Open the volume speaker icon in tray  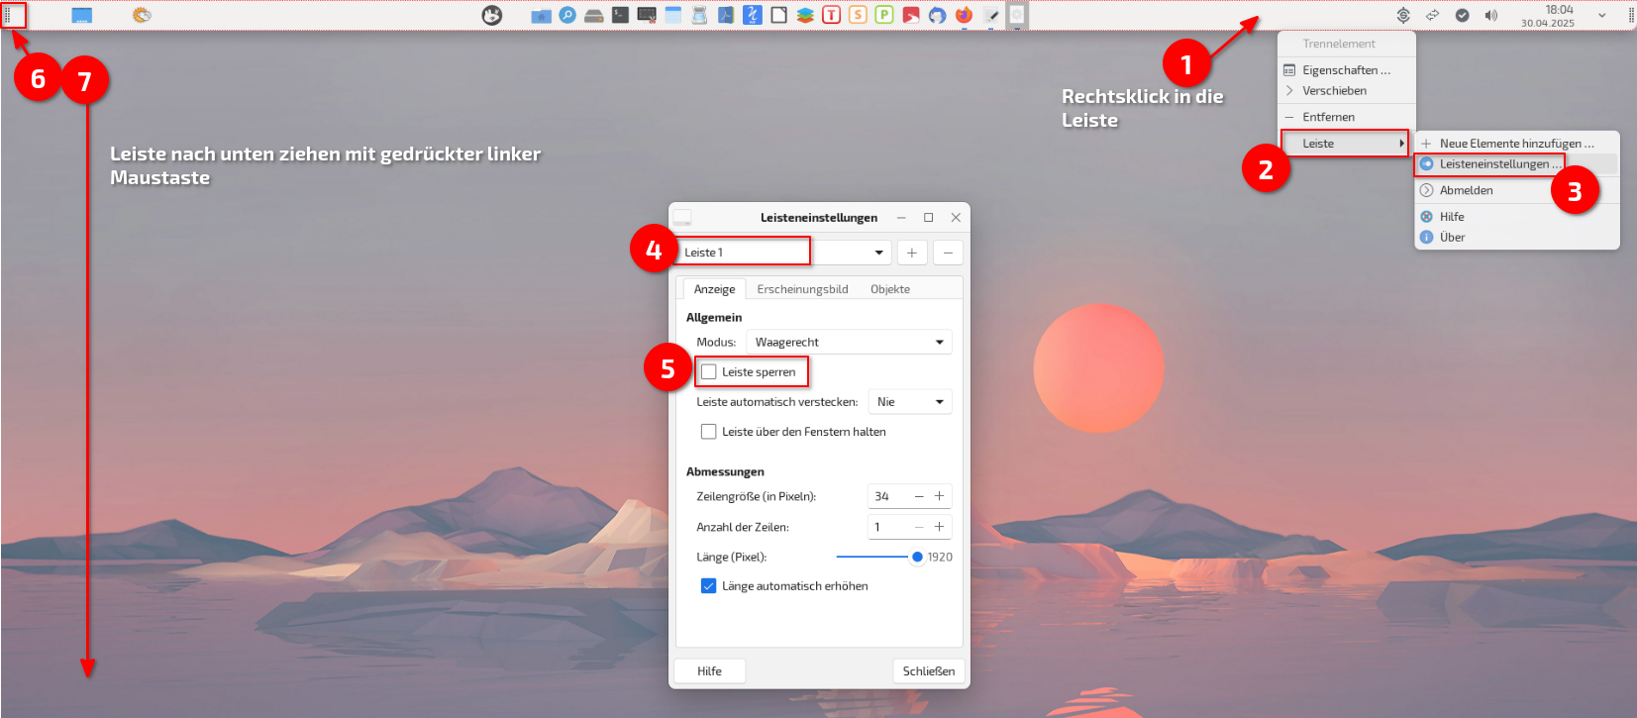1491,15
